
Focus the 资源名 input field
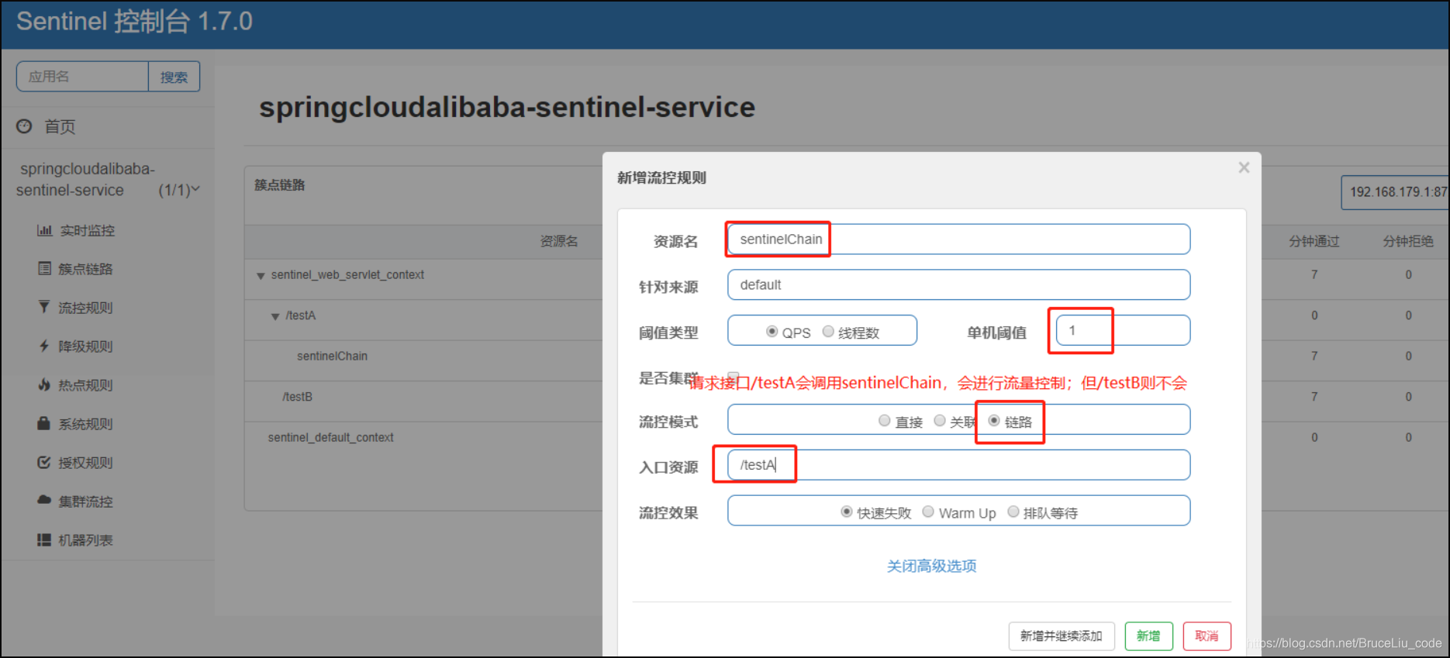[958, 239]
